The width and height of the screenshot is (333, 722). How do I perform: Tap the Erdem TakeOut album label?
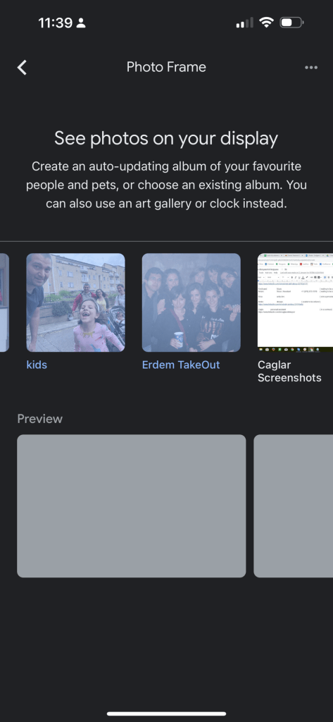point(181,365)
